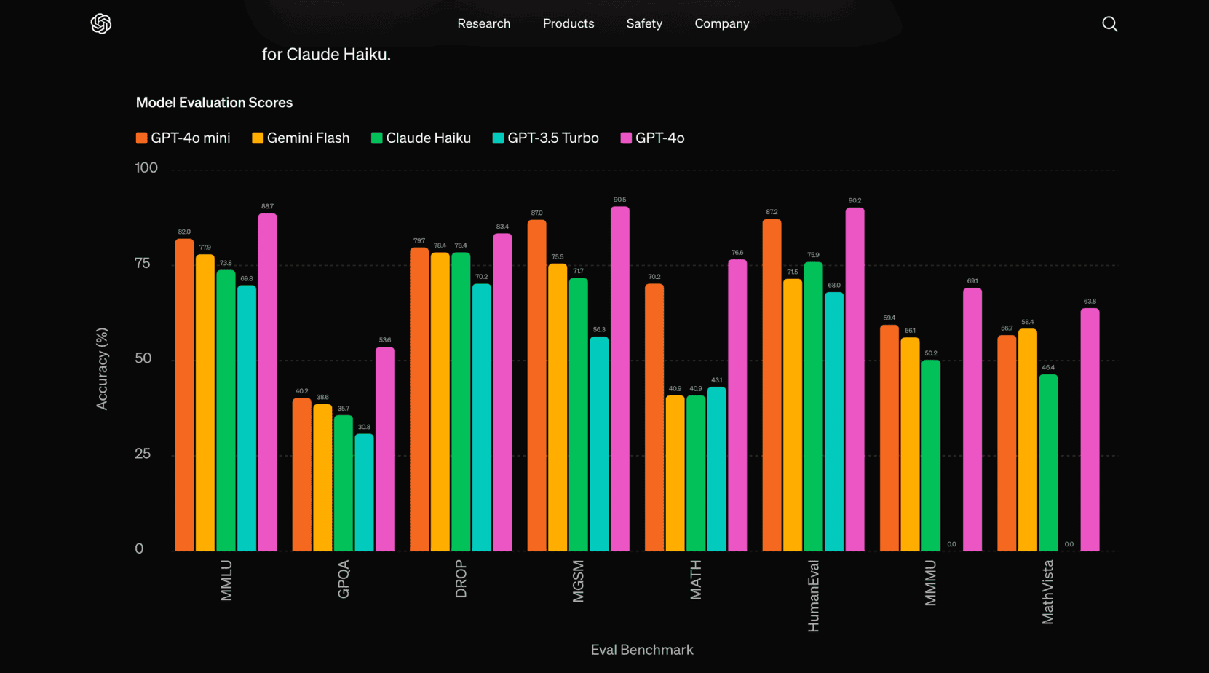This screenshot has width=1209, height=673.
Task: Click the 'Claude Haiku' legend label
Action: click(x=428, y=138)
